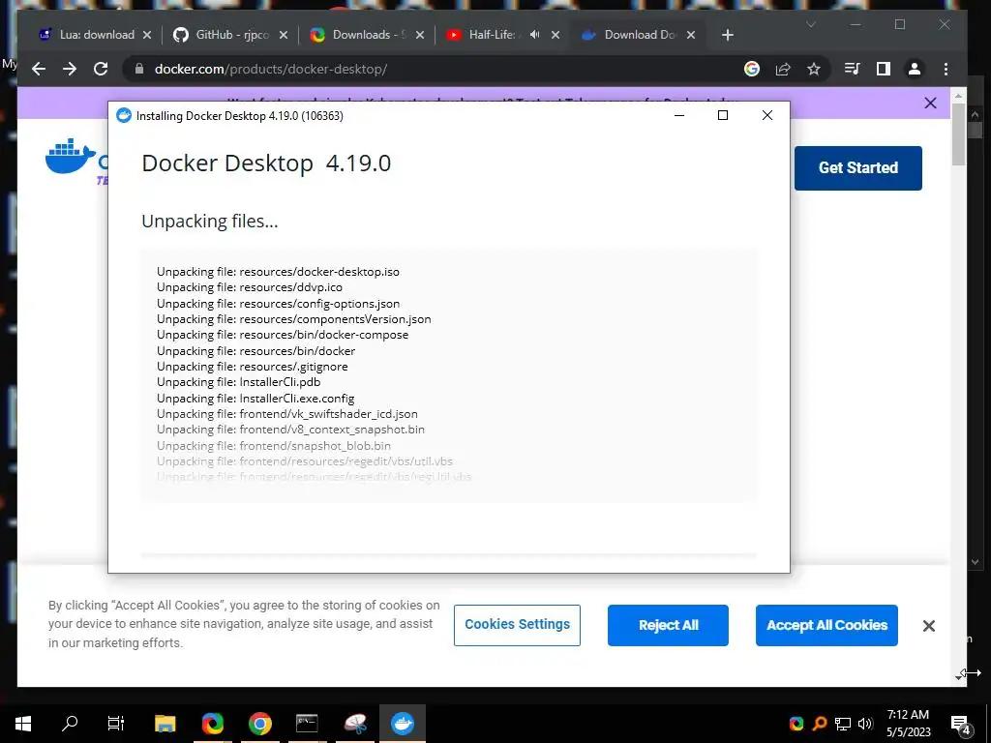Close the GitHub tab

(x=284, y=35)
